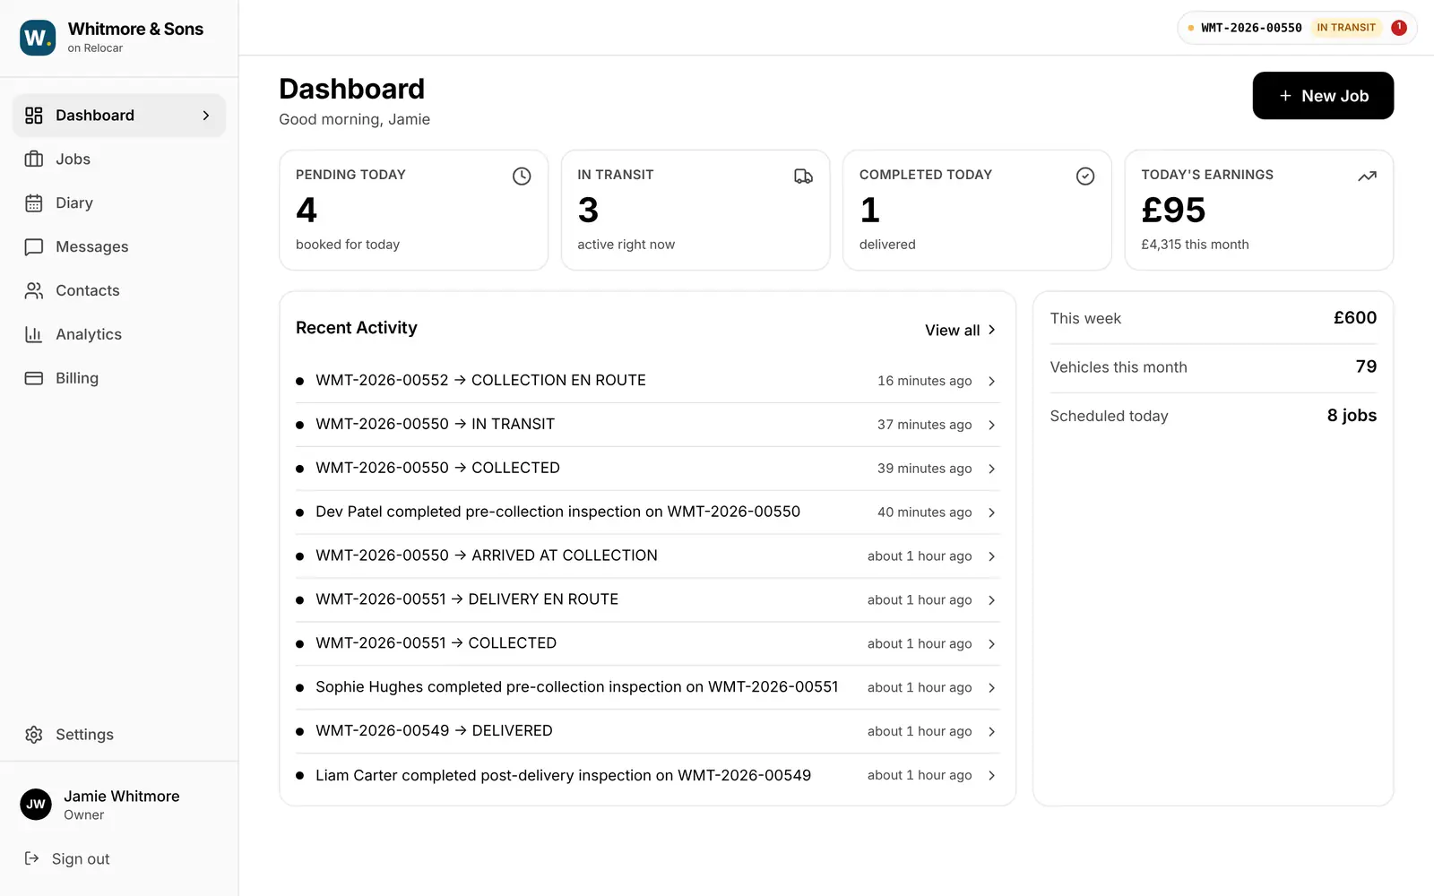Screen dimensions: 1434x896
Task: Click View all in Recent Activity
Action: (x=960, y=331)
